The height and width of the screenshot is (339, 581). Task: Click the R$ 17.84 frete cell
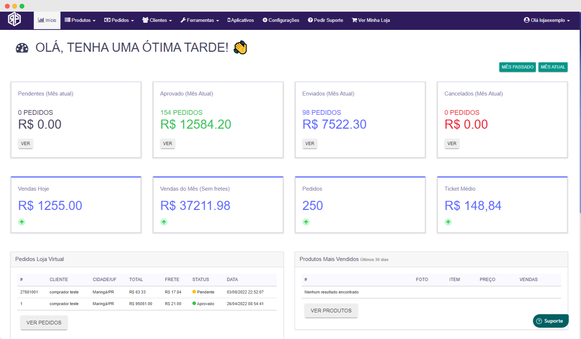[x=173, y=292]
